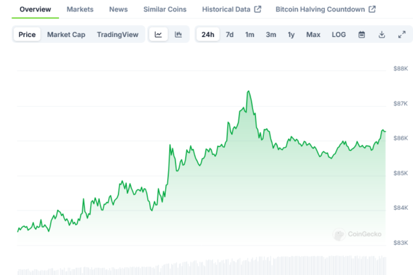The image size is (413, 275).
Task: Open Bitcoin Halving Countdown link
Action: tap(326, 9)
